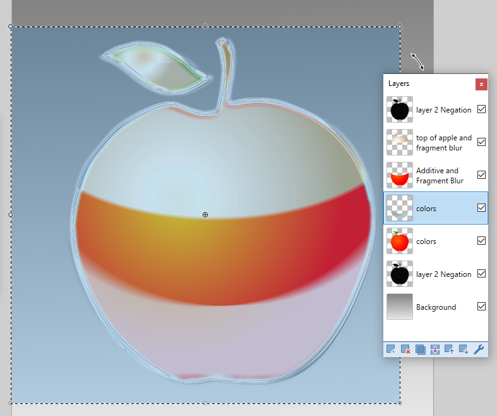Click the 'layer 2 Negation' name directly above Background
The height and width of the screenshot is (416, 497).
tap(444, 274)
